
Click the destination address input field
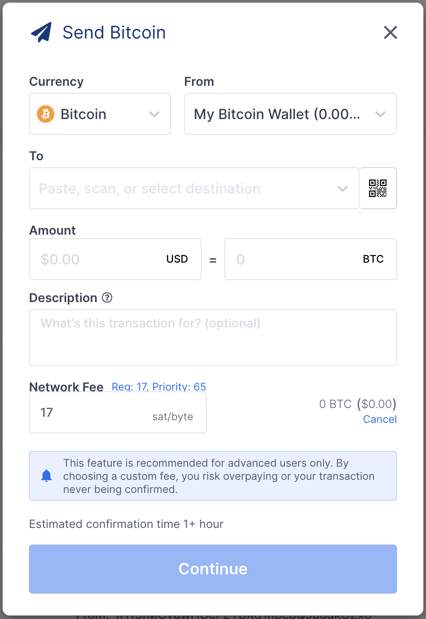(194, 188)
